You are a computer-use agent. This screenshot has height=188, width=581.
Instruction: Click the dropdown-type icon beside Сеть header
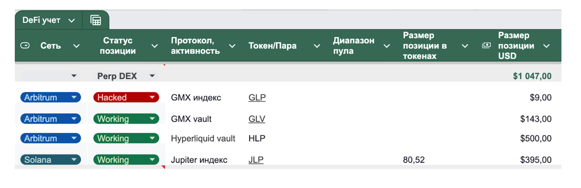[25, 46]
